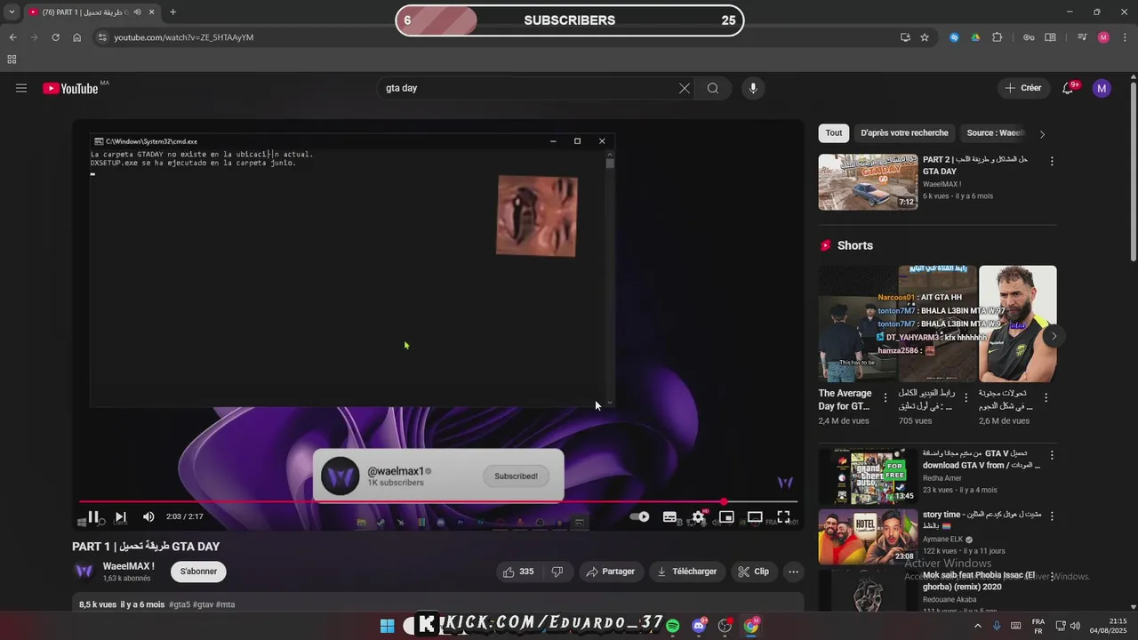Open more actions ellipsis beside Clip
This screenshot has width=1138, height=640.
click(x=794, y=572)
